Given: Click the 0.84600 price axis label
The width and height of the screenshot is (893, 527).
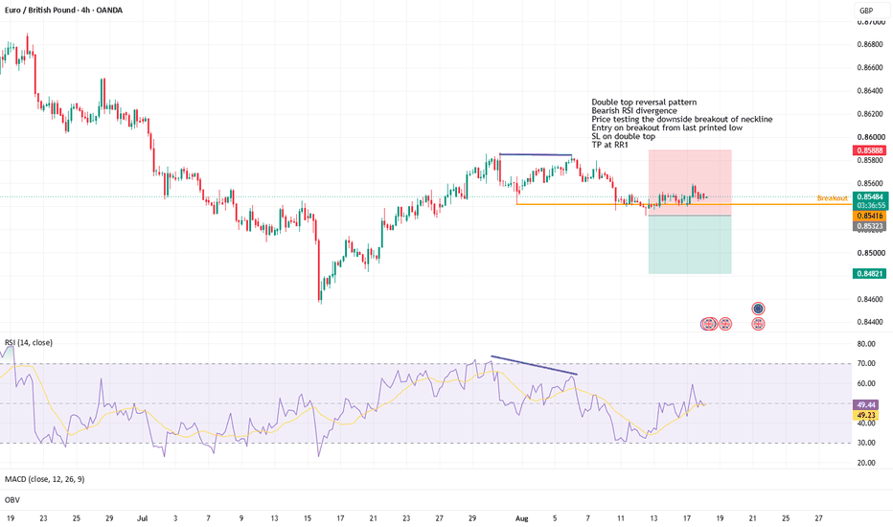Looking at the screenshot, I should (870, 299).
